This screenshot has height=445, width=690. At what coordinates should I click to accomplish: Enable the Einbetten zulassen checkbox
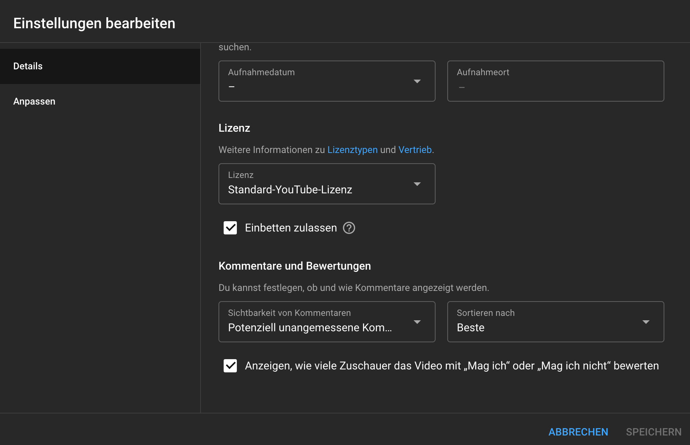tap(230, 228)
